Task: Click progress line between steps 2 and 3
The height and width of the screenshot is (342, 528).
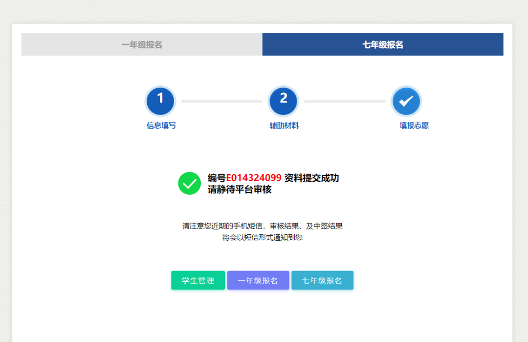Action: (345, 101)
